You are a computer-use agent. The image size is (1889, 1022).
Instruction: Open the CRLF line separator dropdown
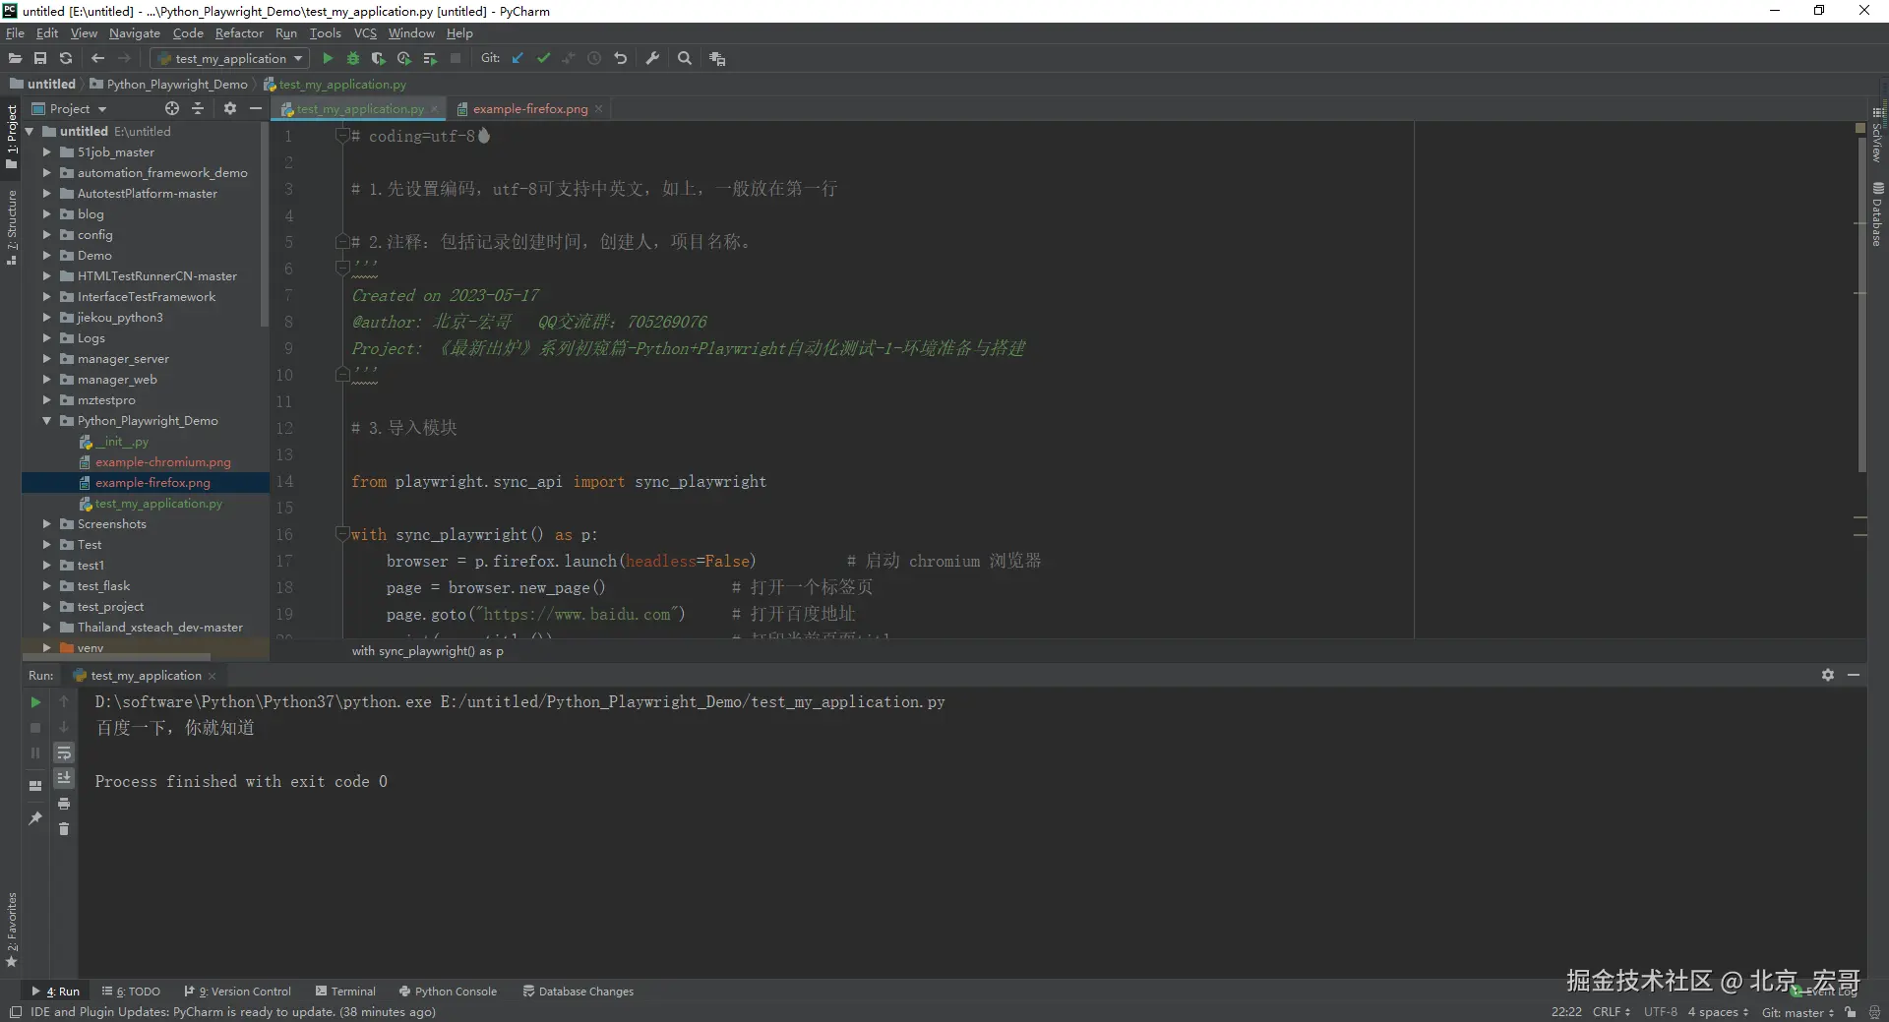click(1612, 1012)
